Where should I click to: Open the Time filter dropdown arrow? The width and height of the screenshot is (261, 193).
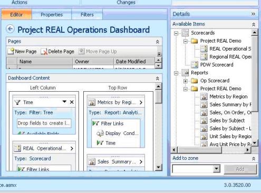click(64, 102)
